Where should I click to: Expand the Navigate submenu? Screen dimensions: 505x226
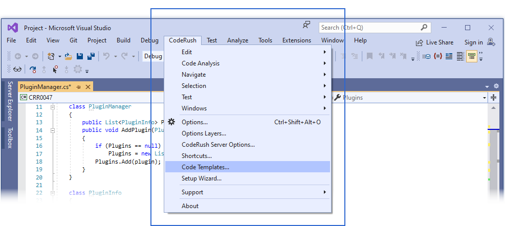(x=247, y=74)
